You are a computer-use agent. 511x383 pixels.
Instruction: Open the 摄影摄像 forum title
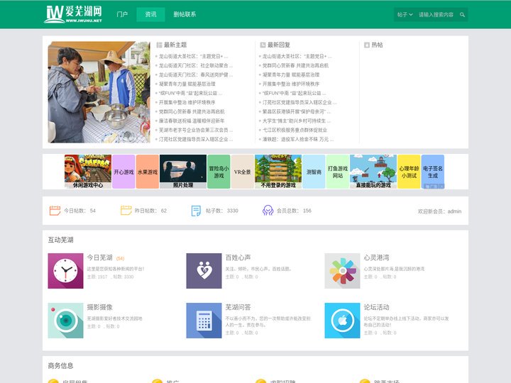(x=100, y=307)
